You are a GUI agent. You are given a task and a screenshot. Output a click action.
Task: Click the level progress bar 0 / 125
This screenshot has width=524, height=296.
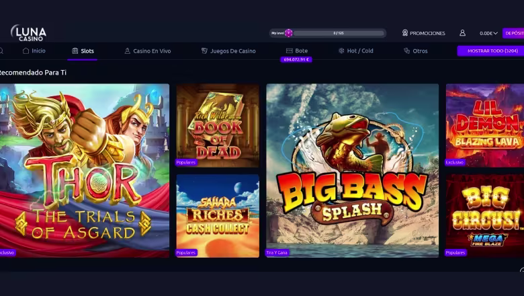pyautogui.click(x=339, y=33)
